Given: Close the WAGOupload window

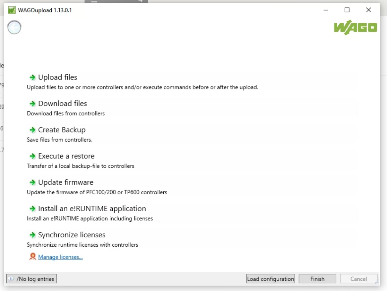Looking at the screenshot, I should click(368, 10).
